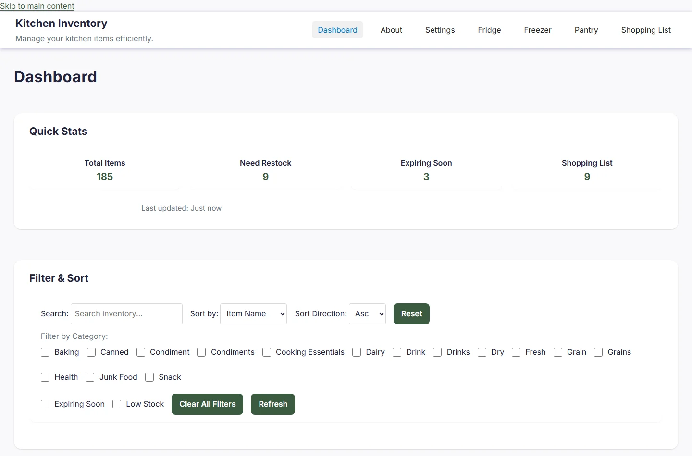Click the Shopping List stat card
692x456 pixels.
tap(587, 170)
